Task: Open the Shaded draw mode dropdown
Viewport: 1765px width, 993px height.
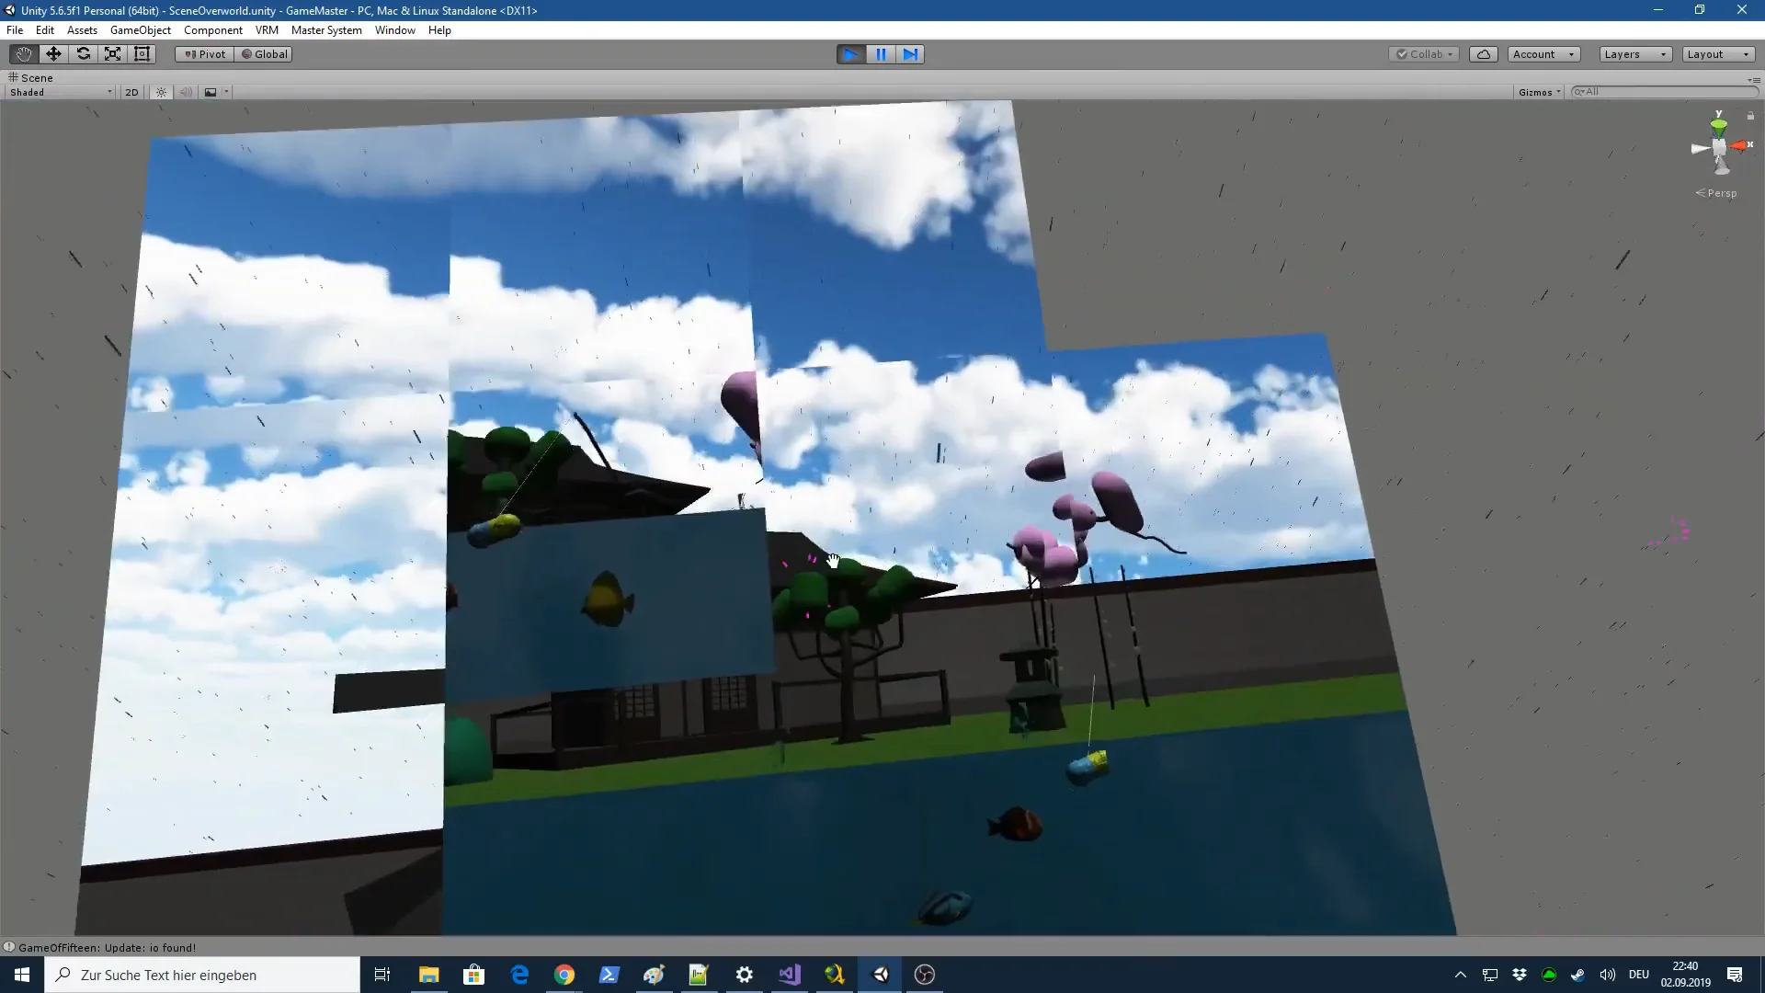Action: pyautogui.click(x=58, y=92)
